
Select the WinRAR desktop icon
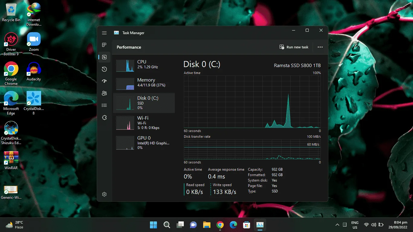pyautogui.click(x=11, y=160)
